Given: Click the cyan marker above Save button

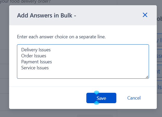Looking at the screenshot, I should (96, 92).
